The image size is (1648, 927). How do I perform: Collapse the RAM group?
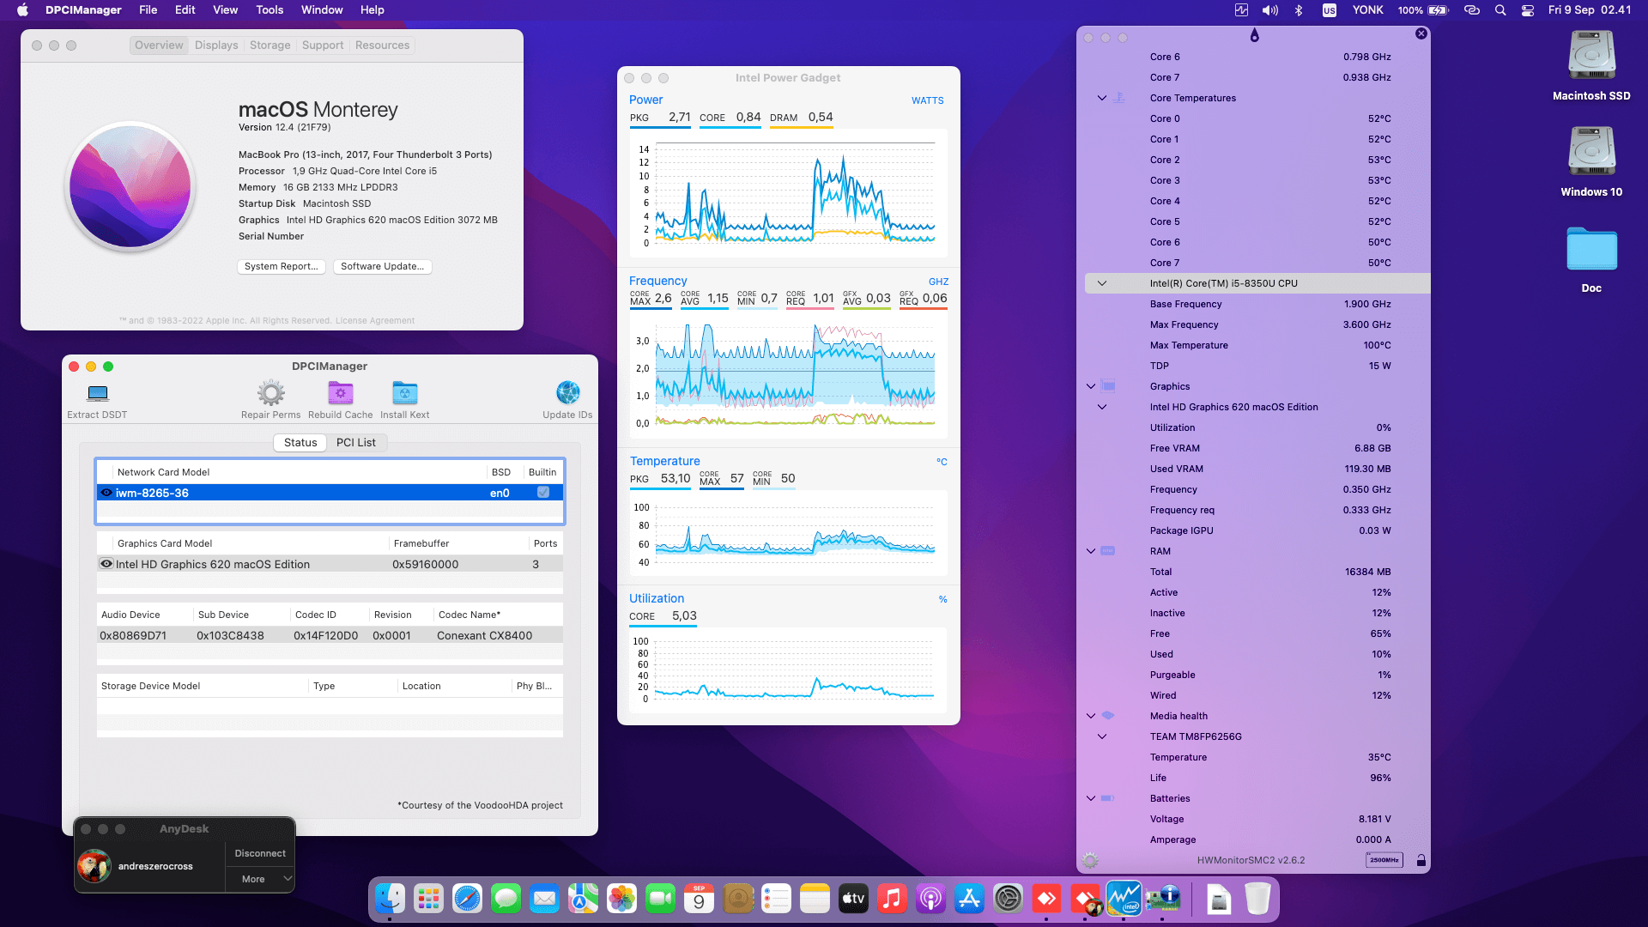tap(1091, 551)
